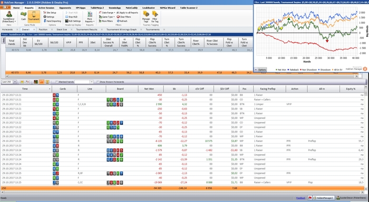Image resolution: width=369 pixels, height=202 pixels.
Task: Open HUD Settings
Action: pyautogui.click(x=73, y=21)
